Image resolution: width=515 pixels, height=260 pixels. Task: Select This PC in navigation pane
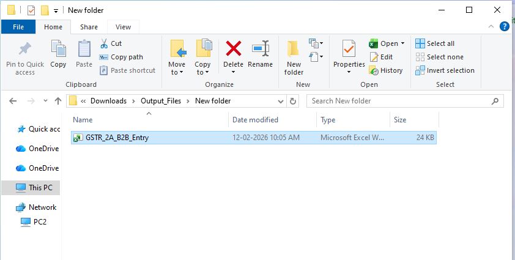(41, 188)
